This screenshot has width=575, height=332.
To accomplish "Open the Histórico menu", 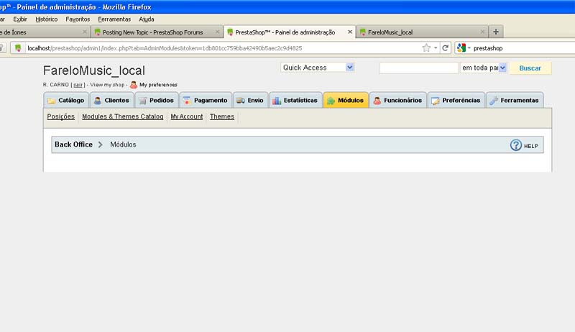I will [46, 19].
